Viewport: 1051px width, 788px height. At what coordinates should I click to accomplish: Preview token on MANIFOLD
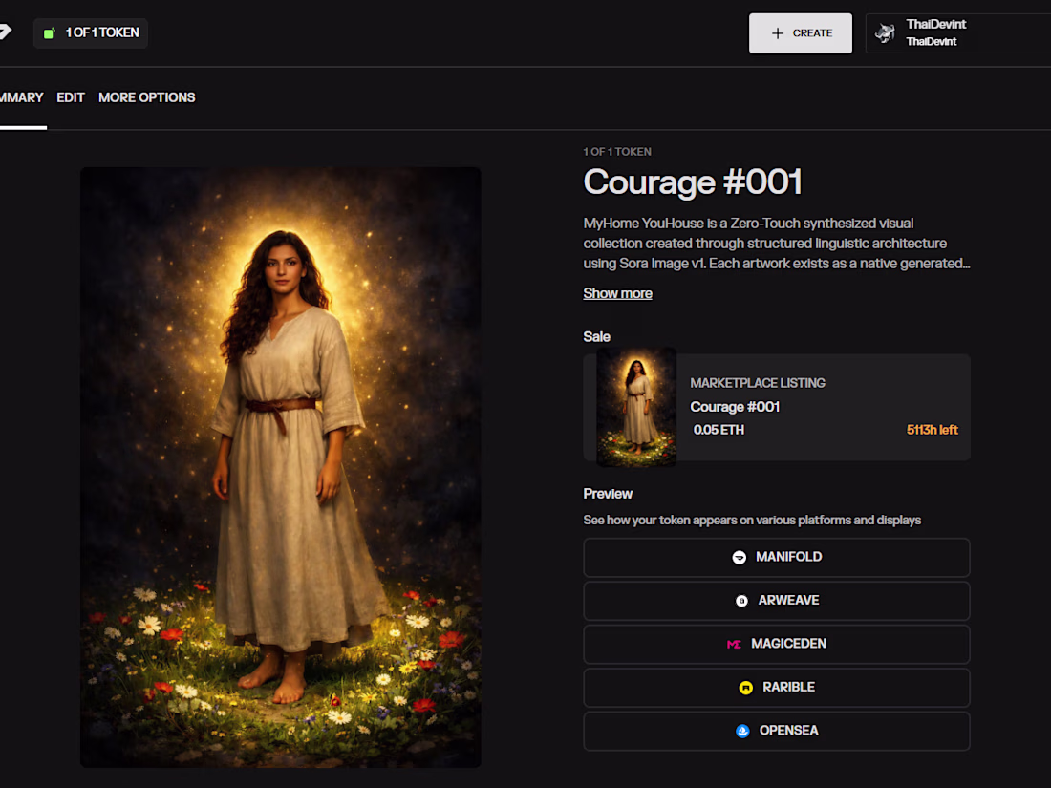[x=777, y=558]
